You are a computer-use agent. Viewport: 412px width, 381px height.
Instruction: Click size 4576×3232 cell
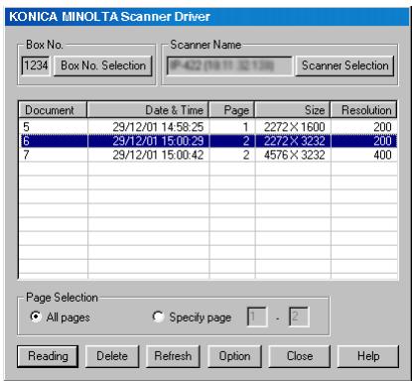pyautogui.click(x=295, y=155)
